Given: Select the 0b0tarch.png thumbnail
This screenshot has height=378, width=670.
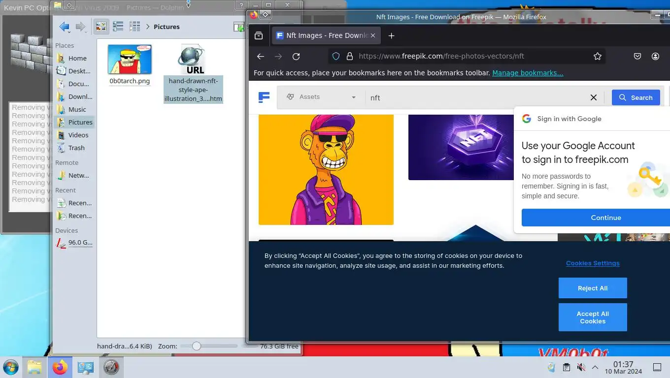Looking at the screenshot, I should (x=130, y=60).
